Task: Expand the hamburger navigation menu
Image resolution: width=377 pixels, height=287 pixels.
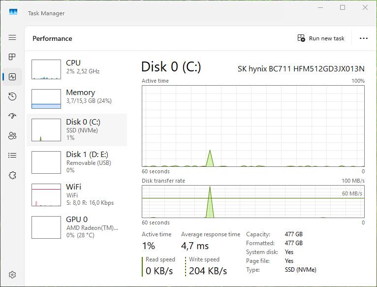Action: tap(12, 37)
